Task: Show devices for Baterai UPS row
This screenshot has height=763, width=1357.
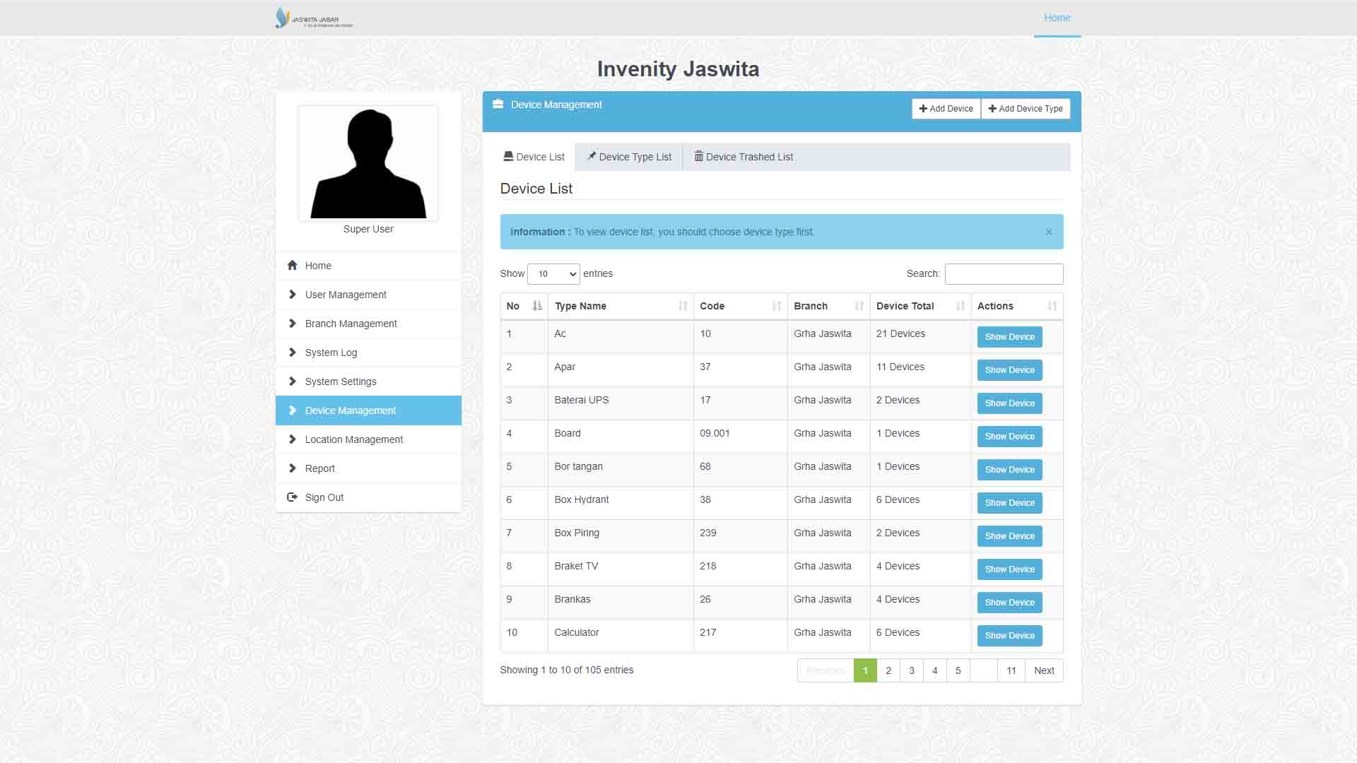Action: tap(1009, 403)
